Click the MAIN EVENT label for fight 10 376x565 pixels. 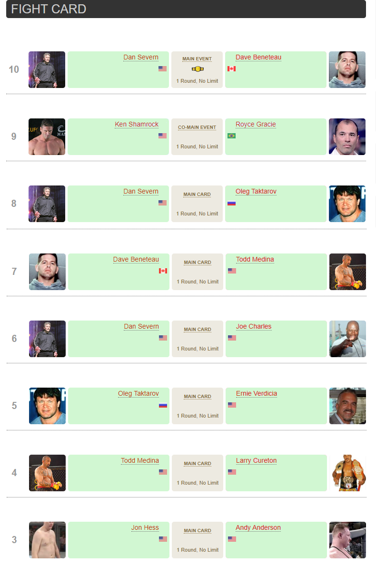point(197,59)
